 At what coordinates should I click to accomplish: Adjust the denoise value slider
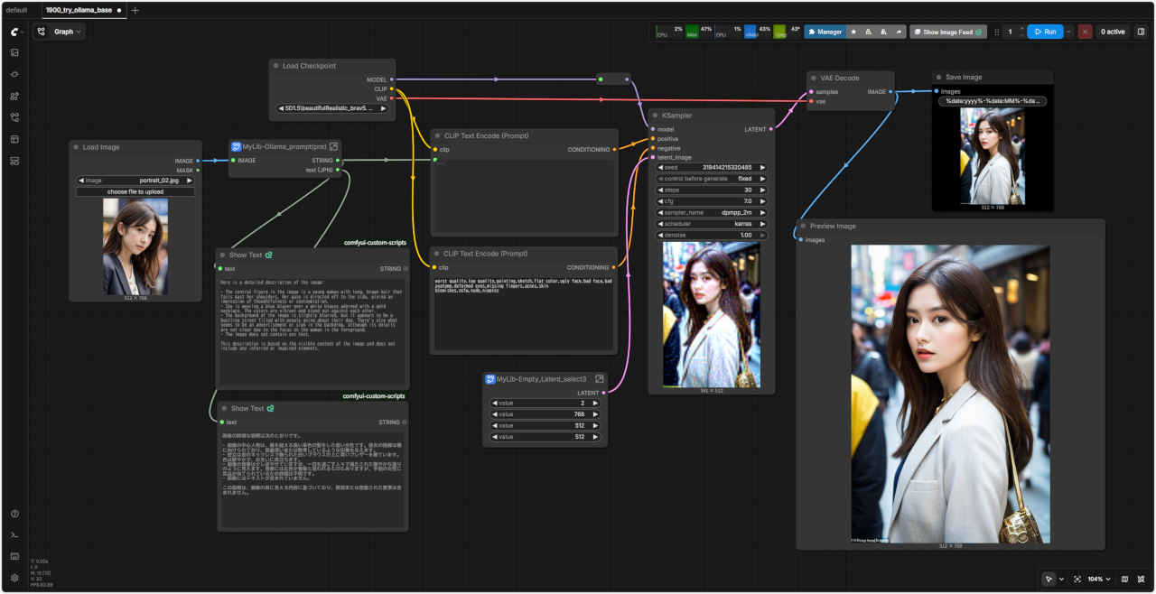pyautogui.click(x=713, y=235)
